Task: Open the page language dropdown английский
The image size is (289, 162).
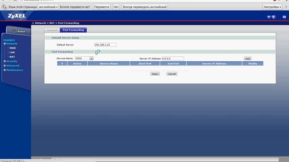Action: (48, 7)
